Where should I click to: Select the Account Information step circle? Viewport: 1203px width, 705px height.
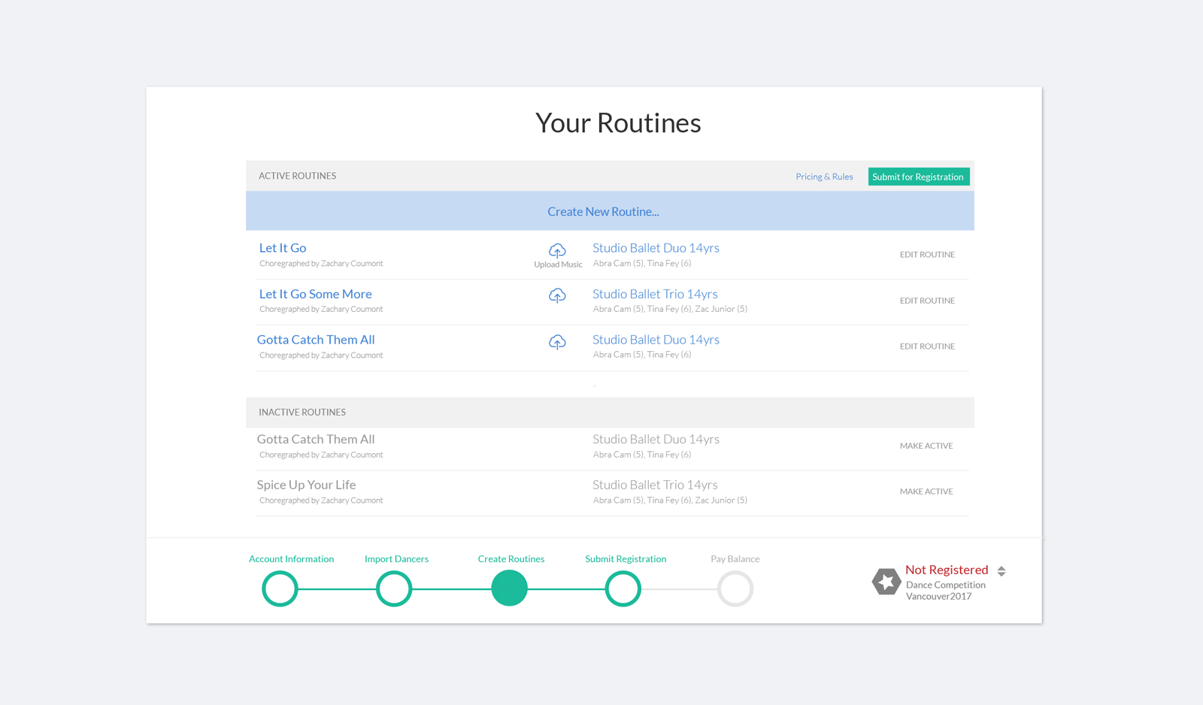[280, 589]
